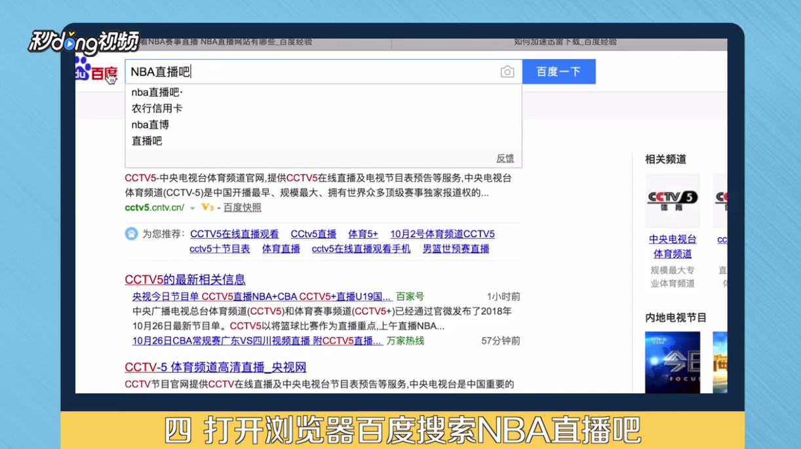Open recommended link CCTV5在线直播观看
This screenshot has height=449, width=801.
pos(234,234)
